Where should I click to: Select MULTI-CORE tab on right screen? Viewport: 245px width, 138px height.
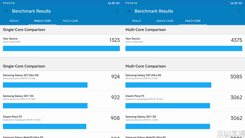[x=193, y=21]
